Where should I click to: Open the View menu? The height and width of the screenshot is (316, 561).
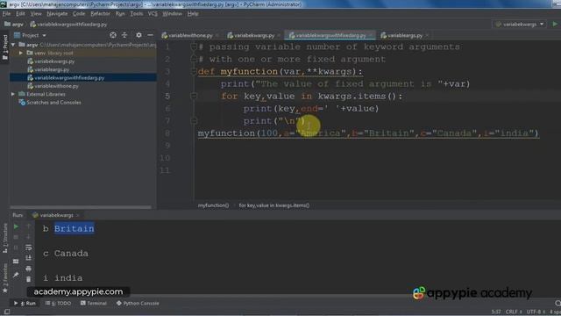[x=36, y=14]
